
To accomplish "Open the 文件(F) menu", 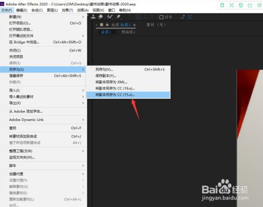I will coord(7,10).
